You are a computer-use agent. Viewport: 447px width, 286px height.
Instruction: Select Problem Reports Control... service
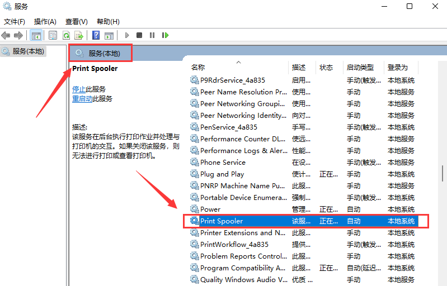(304, 256)
